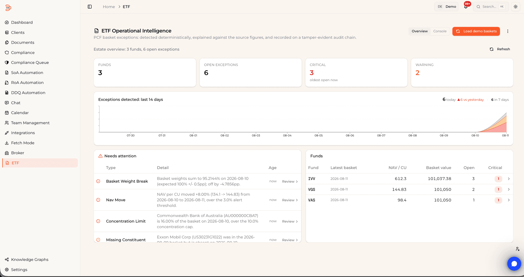Click the Funds card showing 3
524x277 pixels.
pyautogui.click(x=145, y=73)
